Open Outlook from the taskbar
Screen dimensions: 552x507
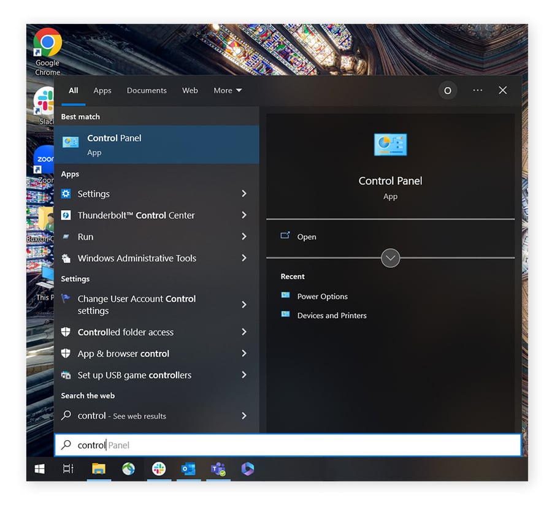coord(188,469)
